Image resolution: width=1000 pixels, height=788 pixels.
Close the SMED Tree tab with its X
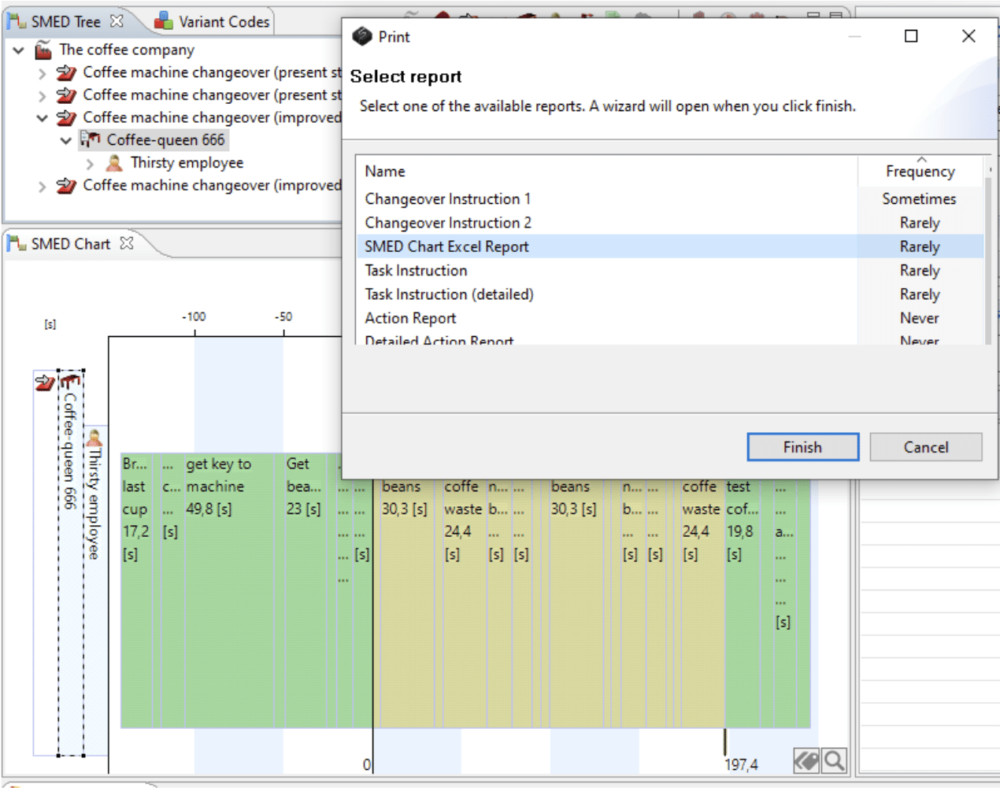click(x=117, y=21)
